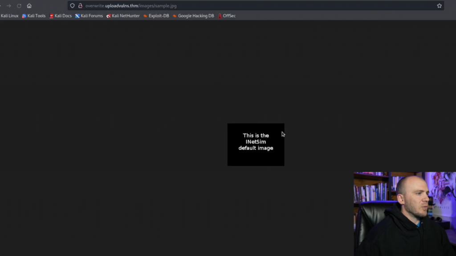Bookmark this page with star icon
Image resolution: width=456 pixels, height=256 pixels.
[439, 6]
